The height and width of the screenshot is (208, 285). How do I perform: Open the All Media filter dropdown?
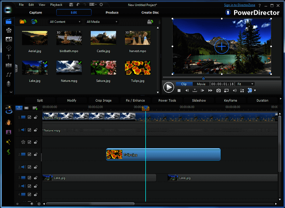click(x=102, y=22)
